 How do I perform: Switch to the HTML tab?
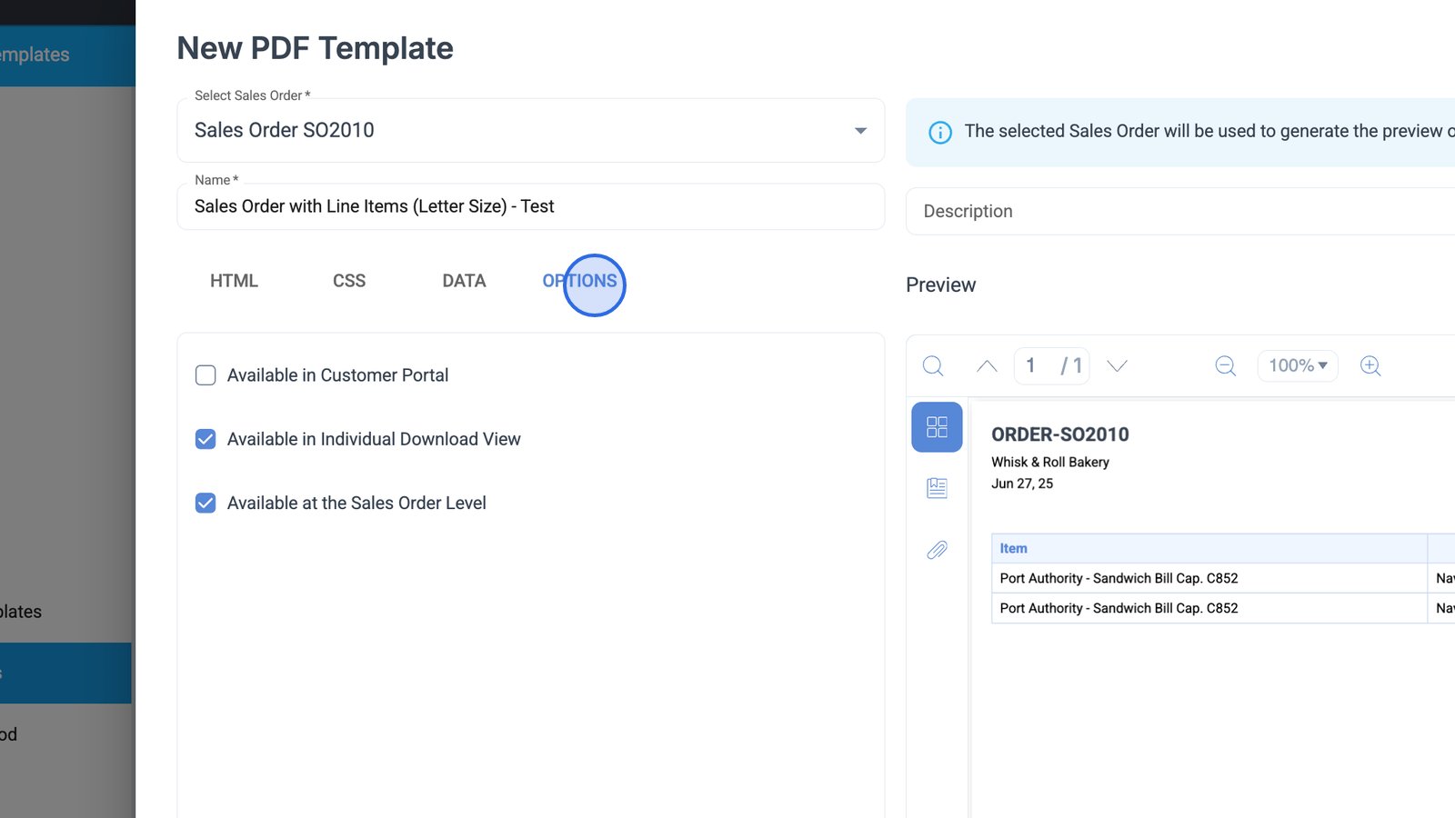(x=234, y=281)
